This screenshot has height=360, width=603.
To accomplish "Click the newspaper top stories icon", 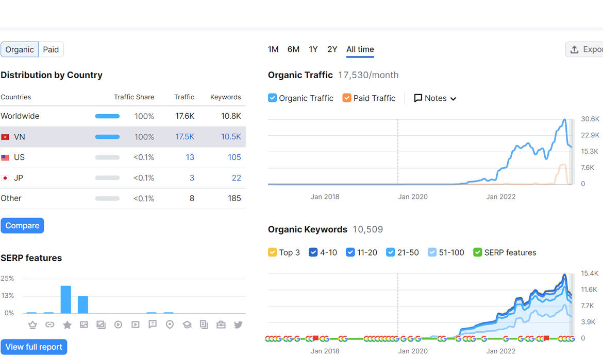I will (204, 325).
